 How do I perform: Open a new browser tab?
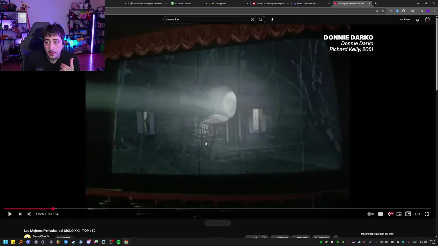coord(376,3)
